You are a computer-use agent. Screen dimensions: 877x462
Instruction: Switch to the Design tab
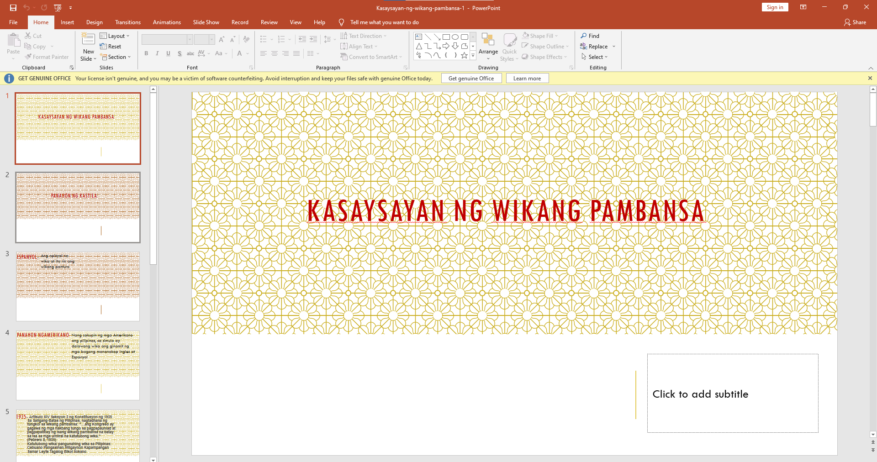pos(94,22)
